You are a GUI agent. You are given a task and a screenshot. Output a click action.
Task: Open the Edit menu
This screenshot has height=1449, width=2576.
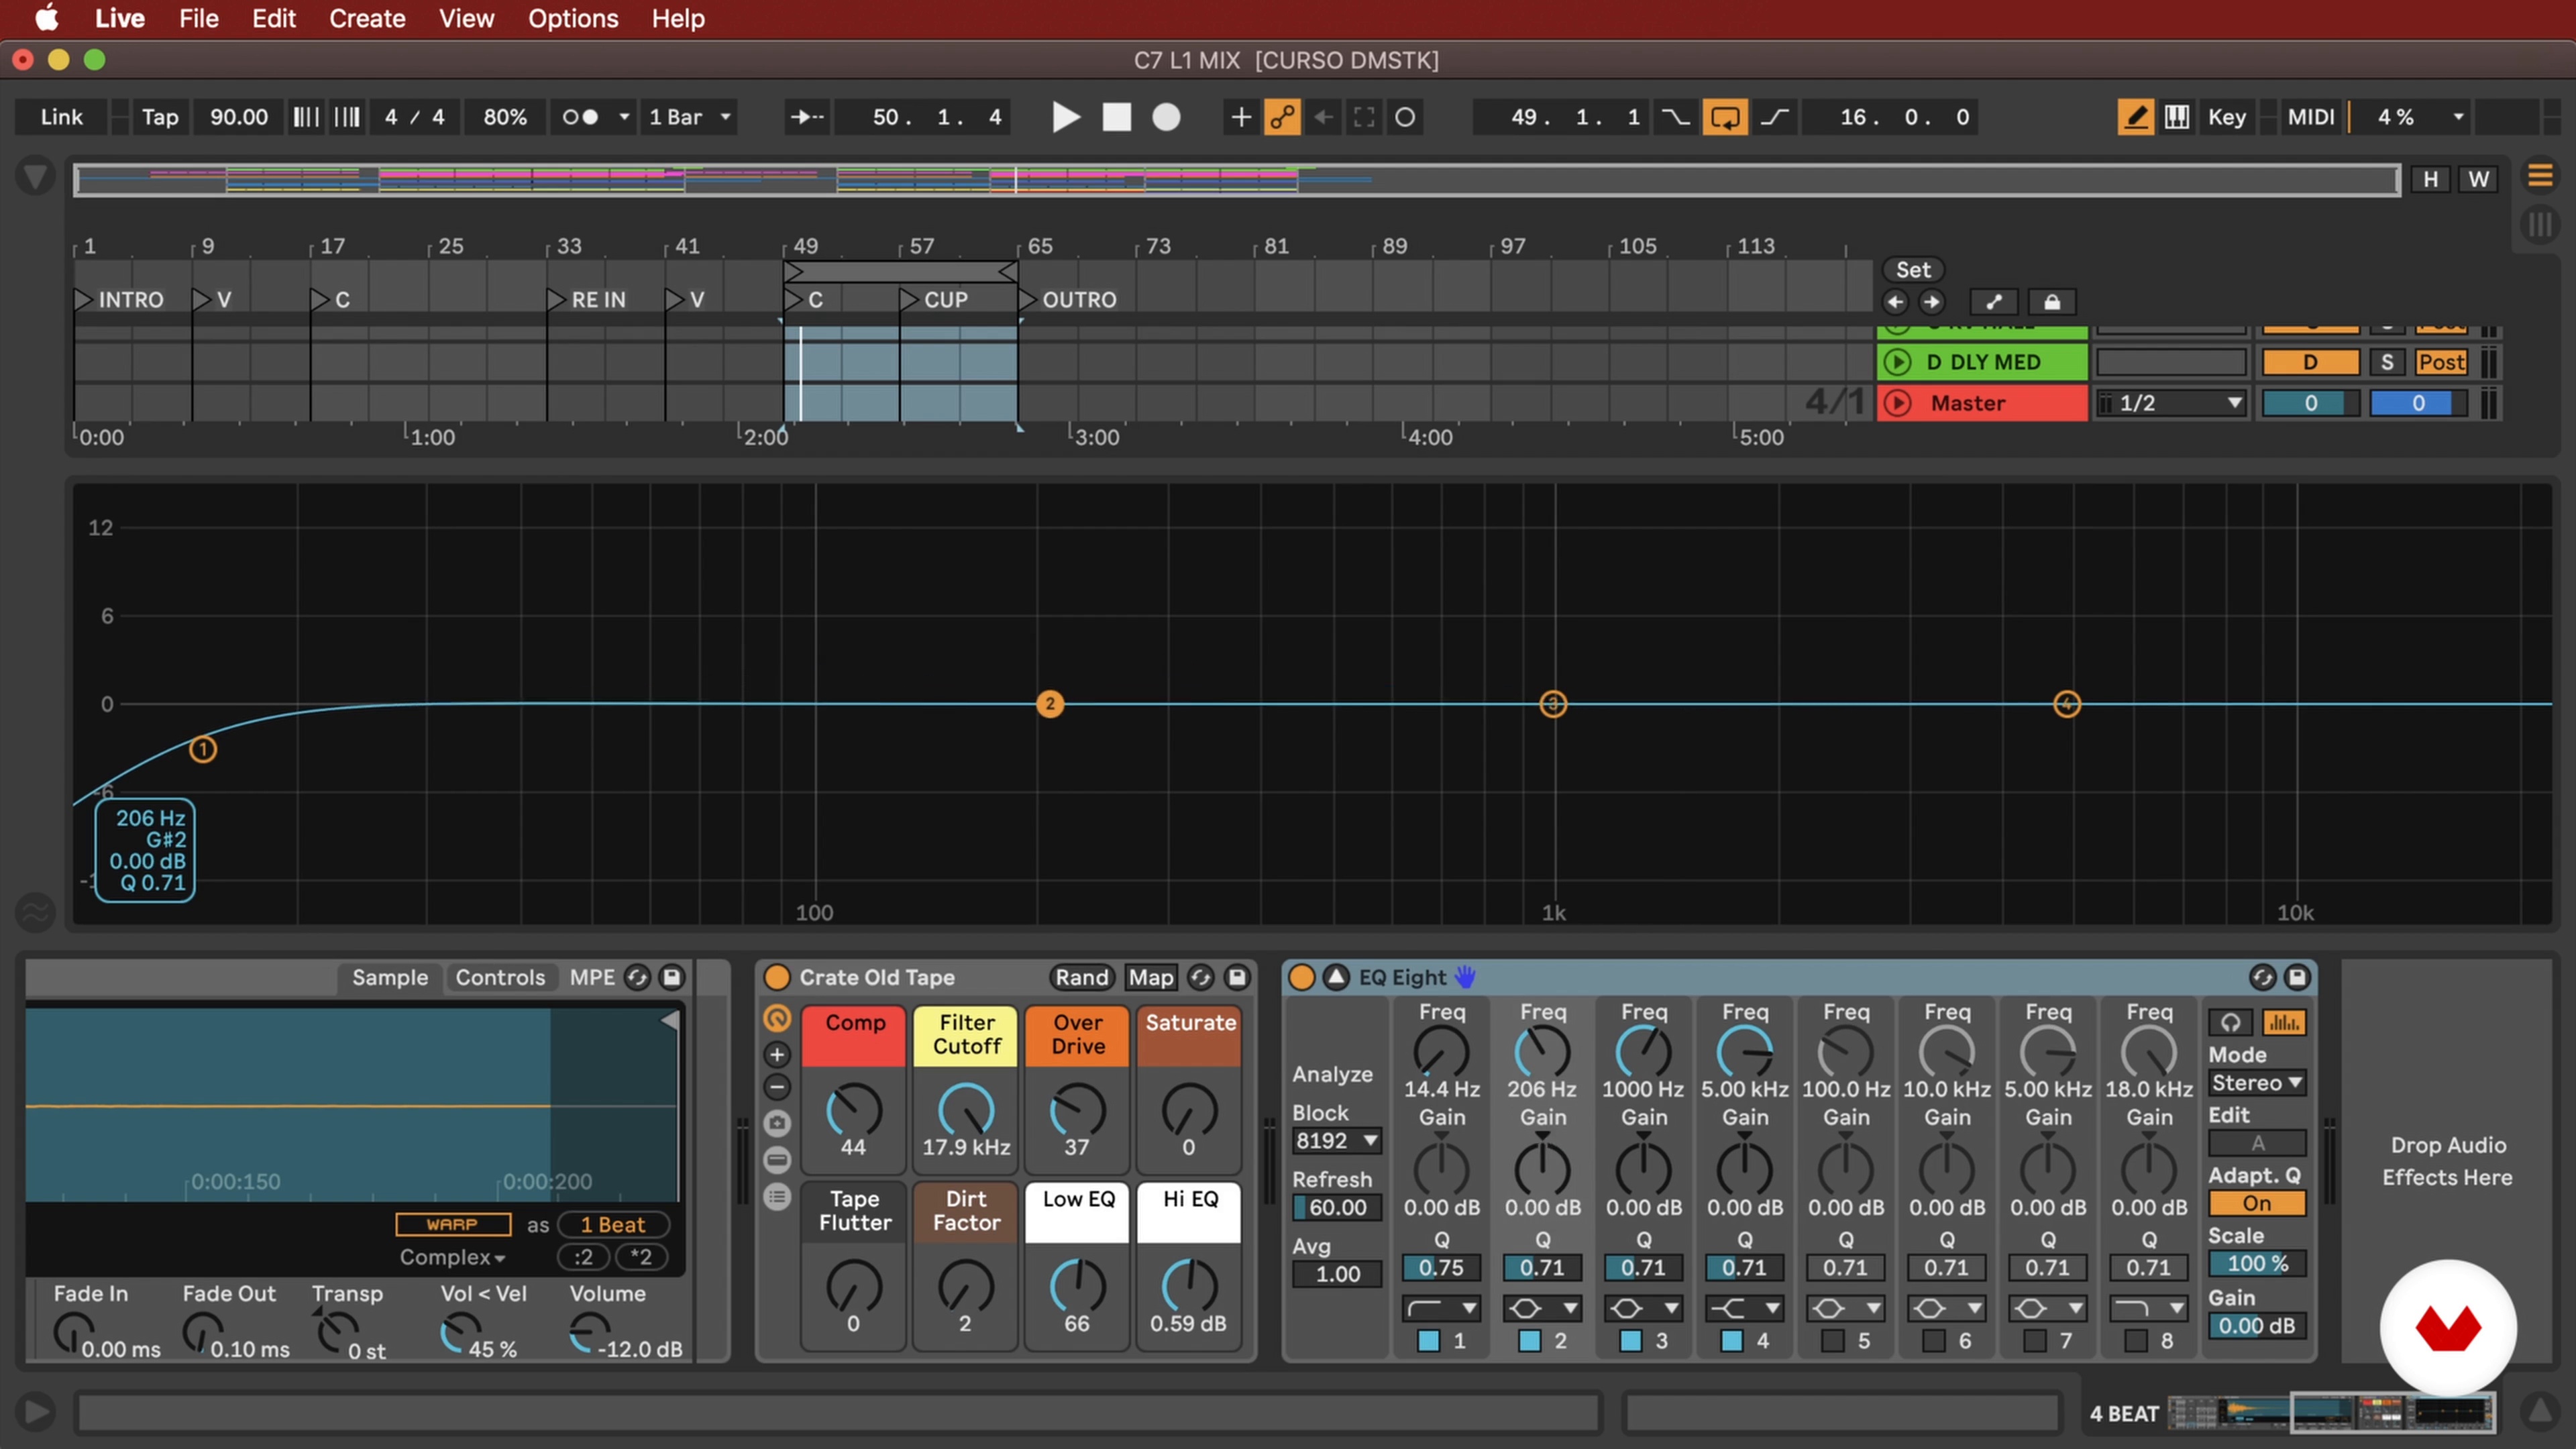(x=273, y=18)
